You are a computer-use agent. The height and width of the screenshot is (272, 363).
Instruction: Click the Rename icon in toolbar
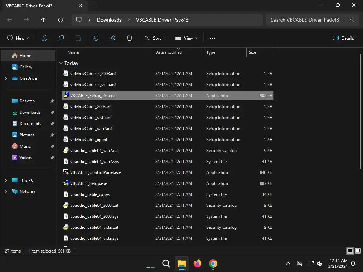click(95, 38)
